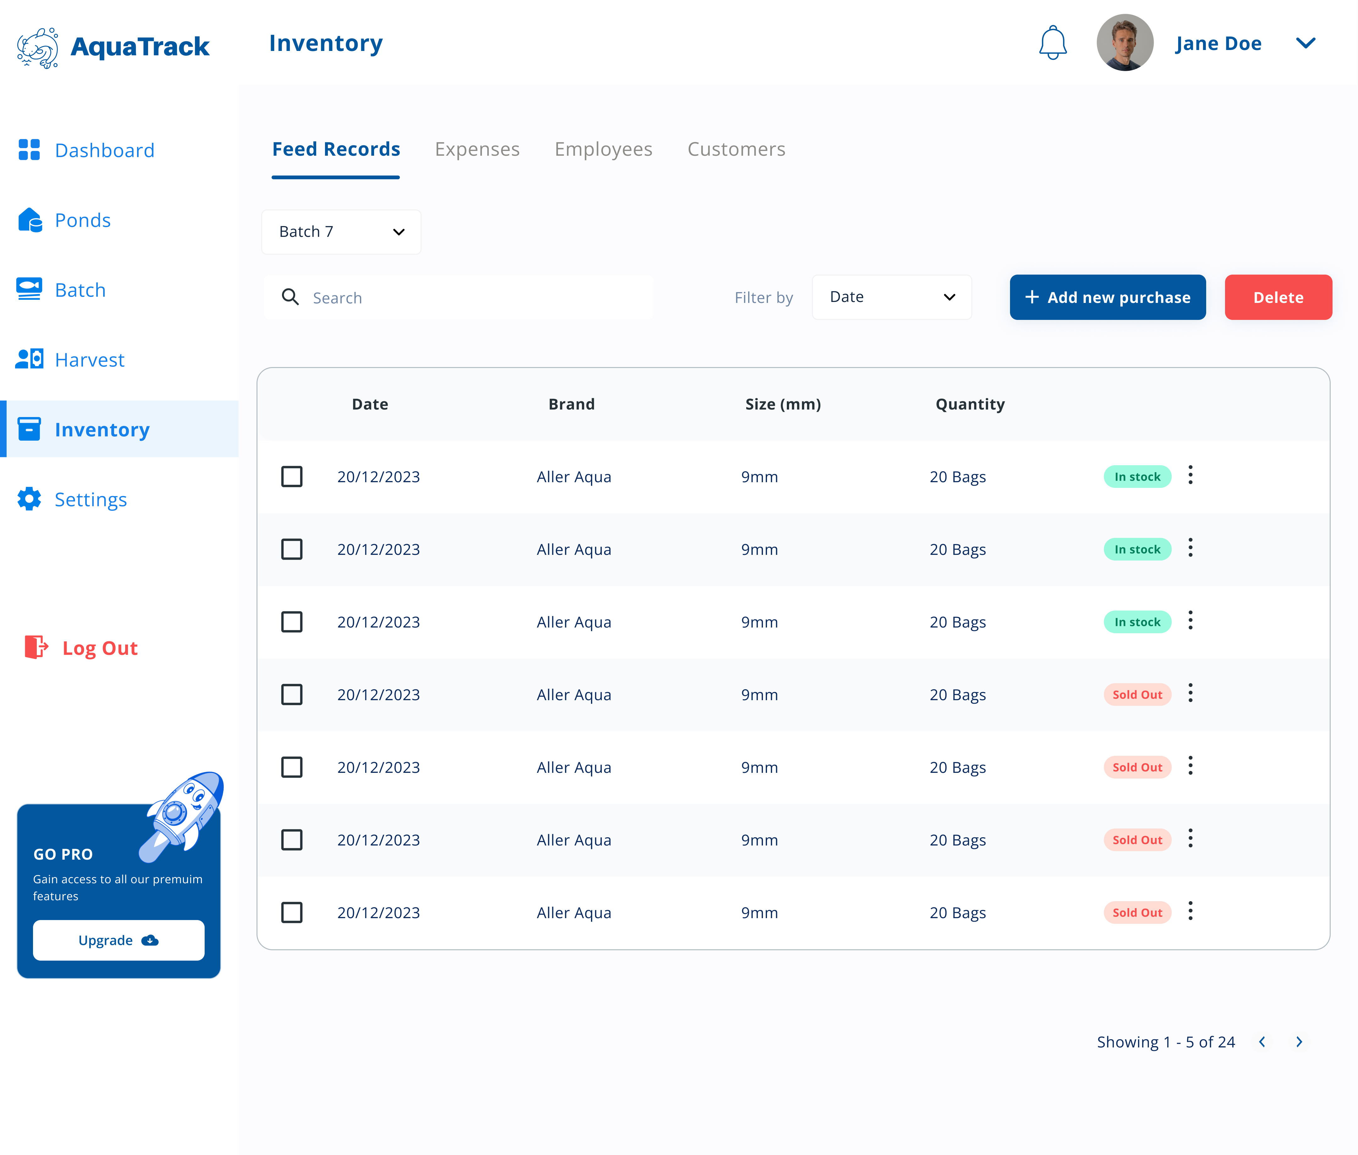Image resolution: width=1358 pixels, height=1155 pixels.
Task: Select the last row checkbox
Action: point(292,913)
